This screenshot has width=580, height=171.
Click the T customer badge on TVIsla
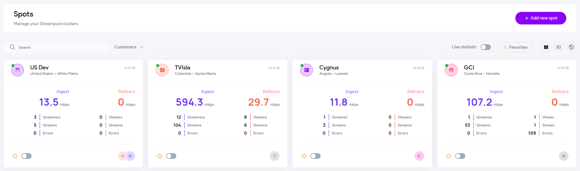pyautogui.click(x=275, y=156)
